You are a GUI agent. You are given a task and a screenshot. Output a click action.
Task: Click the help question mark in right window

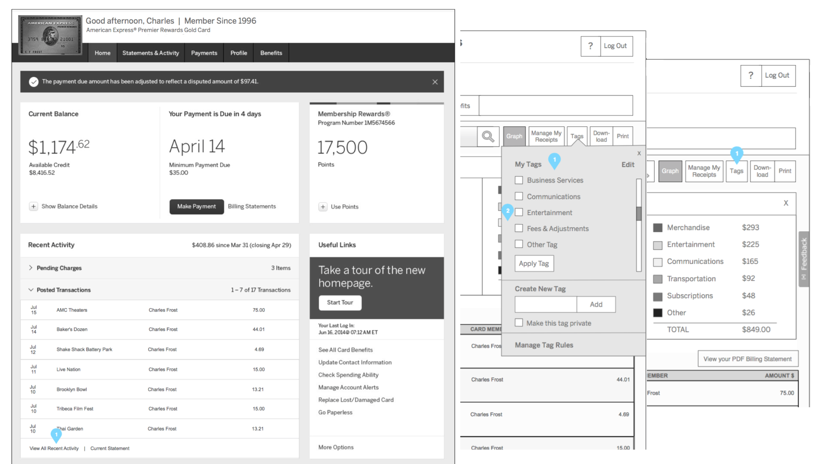coord(751,75)
